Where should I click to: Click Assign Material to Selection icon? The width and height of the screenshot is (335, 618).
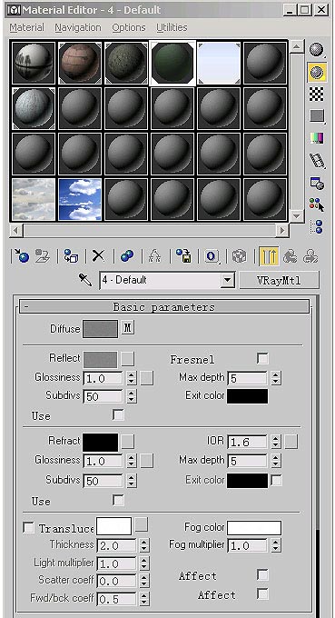(71, 256)
